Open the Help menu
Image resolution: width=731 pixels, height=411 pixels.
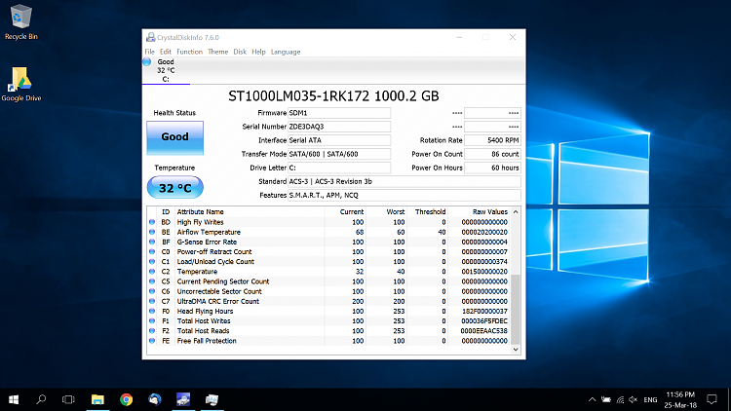tap(258, 52)
